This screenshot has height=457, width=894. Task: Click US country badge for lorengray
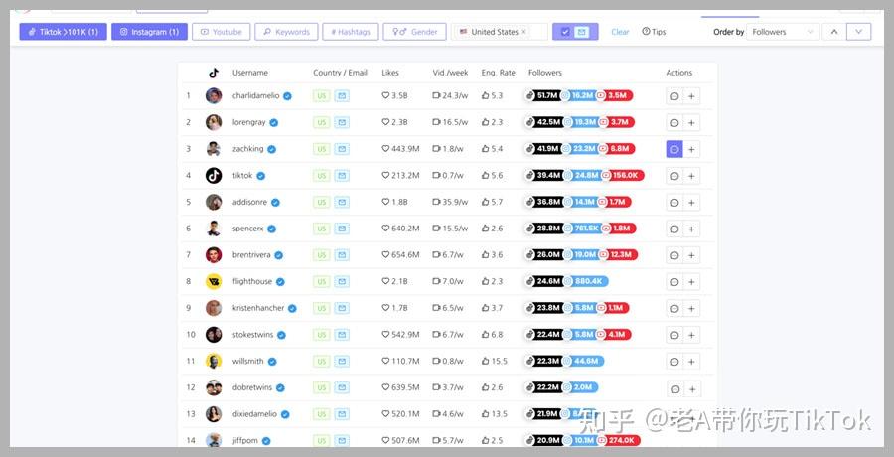[x=322, y=122]
